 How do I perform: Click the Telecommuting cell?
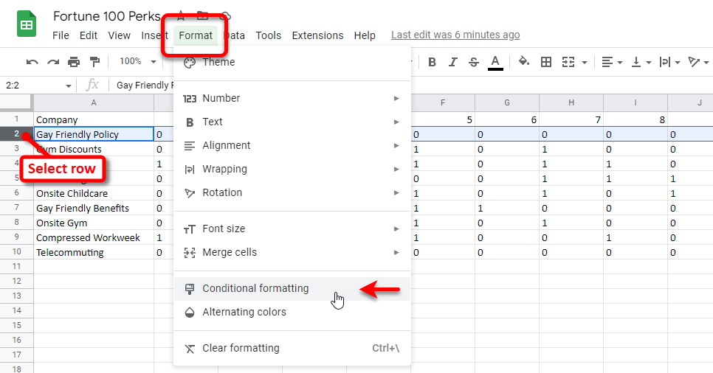pos(94,252)
